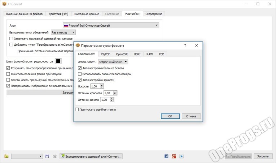276x163 pixels.
Task: Increase 'Оттенок синего' with the up arrow
Action: point(112,99)
